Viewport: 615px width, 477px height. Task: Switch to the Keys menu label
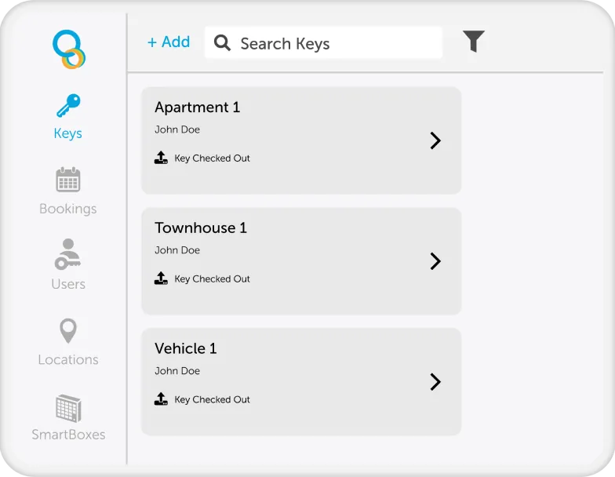click(67, 133)
